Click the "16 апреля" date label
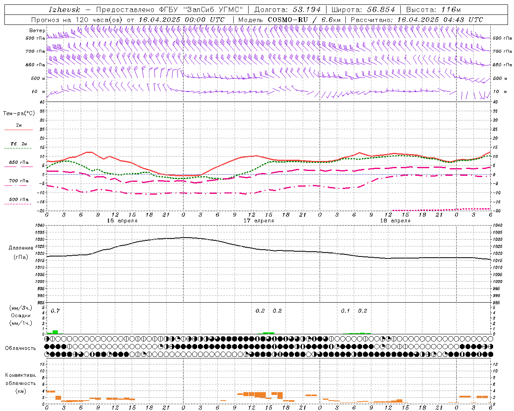This screenshot has height=411, width=514. [122, 221]
